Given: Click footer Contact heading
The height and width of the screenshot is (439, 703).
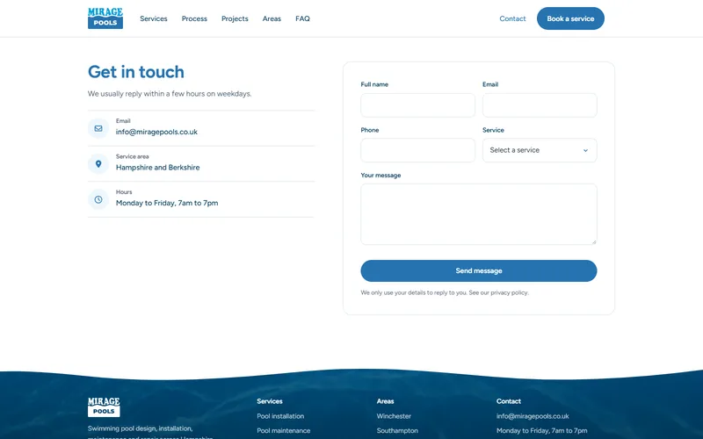Looking at the screenshot, I should (x=509, y=401).
